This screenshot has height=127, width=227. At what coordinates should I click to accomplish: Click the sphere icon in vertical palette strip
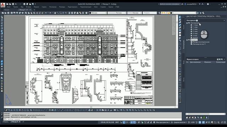click(x=180, y=35)
